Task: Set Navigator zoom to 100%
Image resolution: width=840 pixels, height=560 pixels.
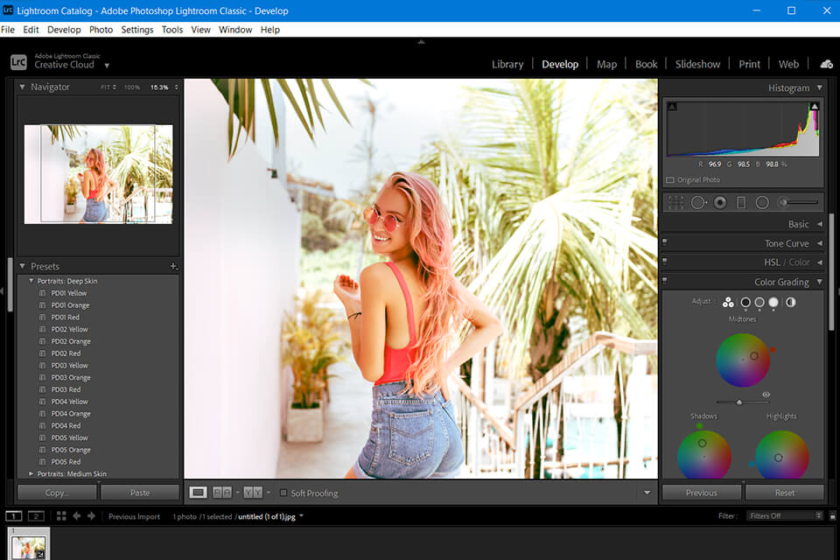Action: (132, 87)
